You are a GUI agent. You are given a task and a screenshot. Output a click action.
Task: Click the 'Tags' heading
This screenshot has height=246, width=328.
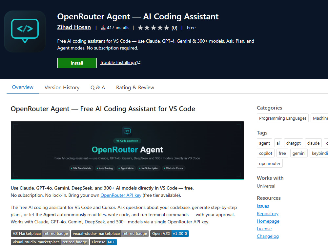(x=262, y=133)
